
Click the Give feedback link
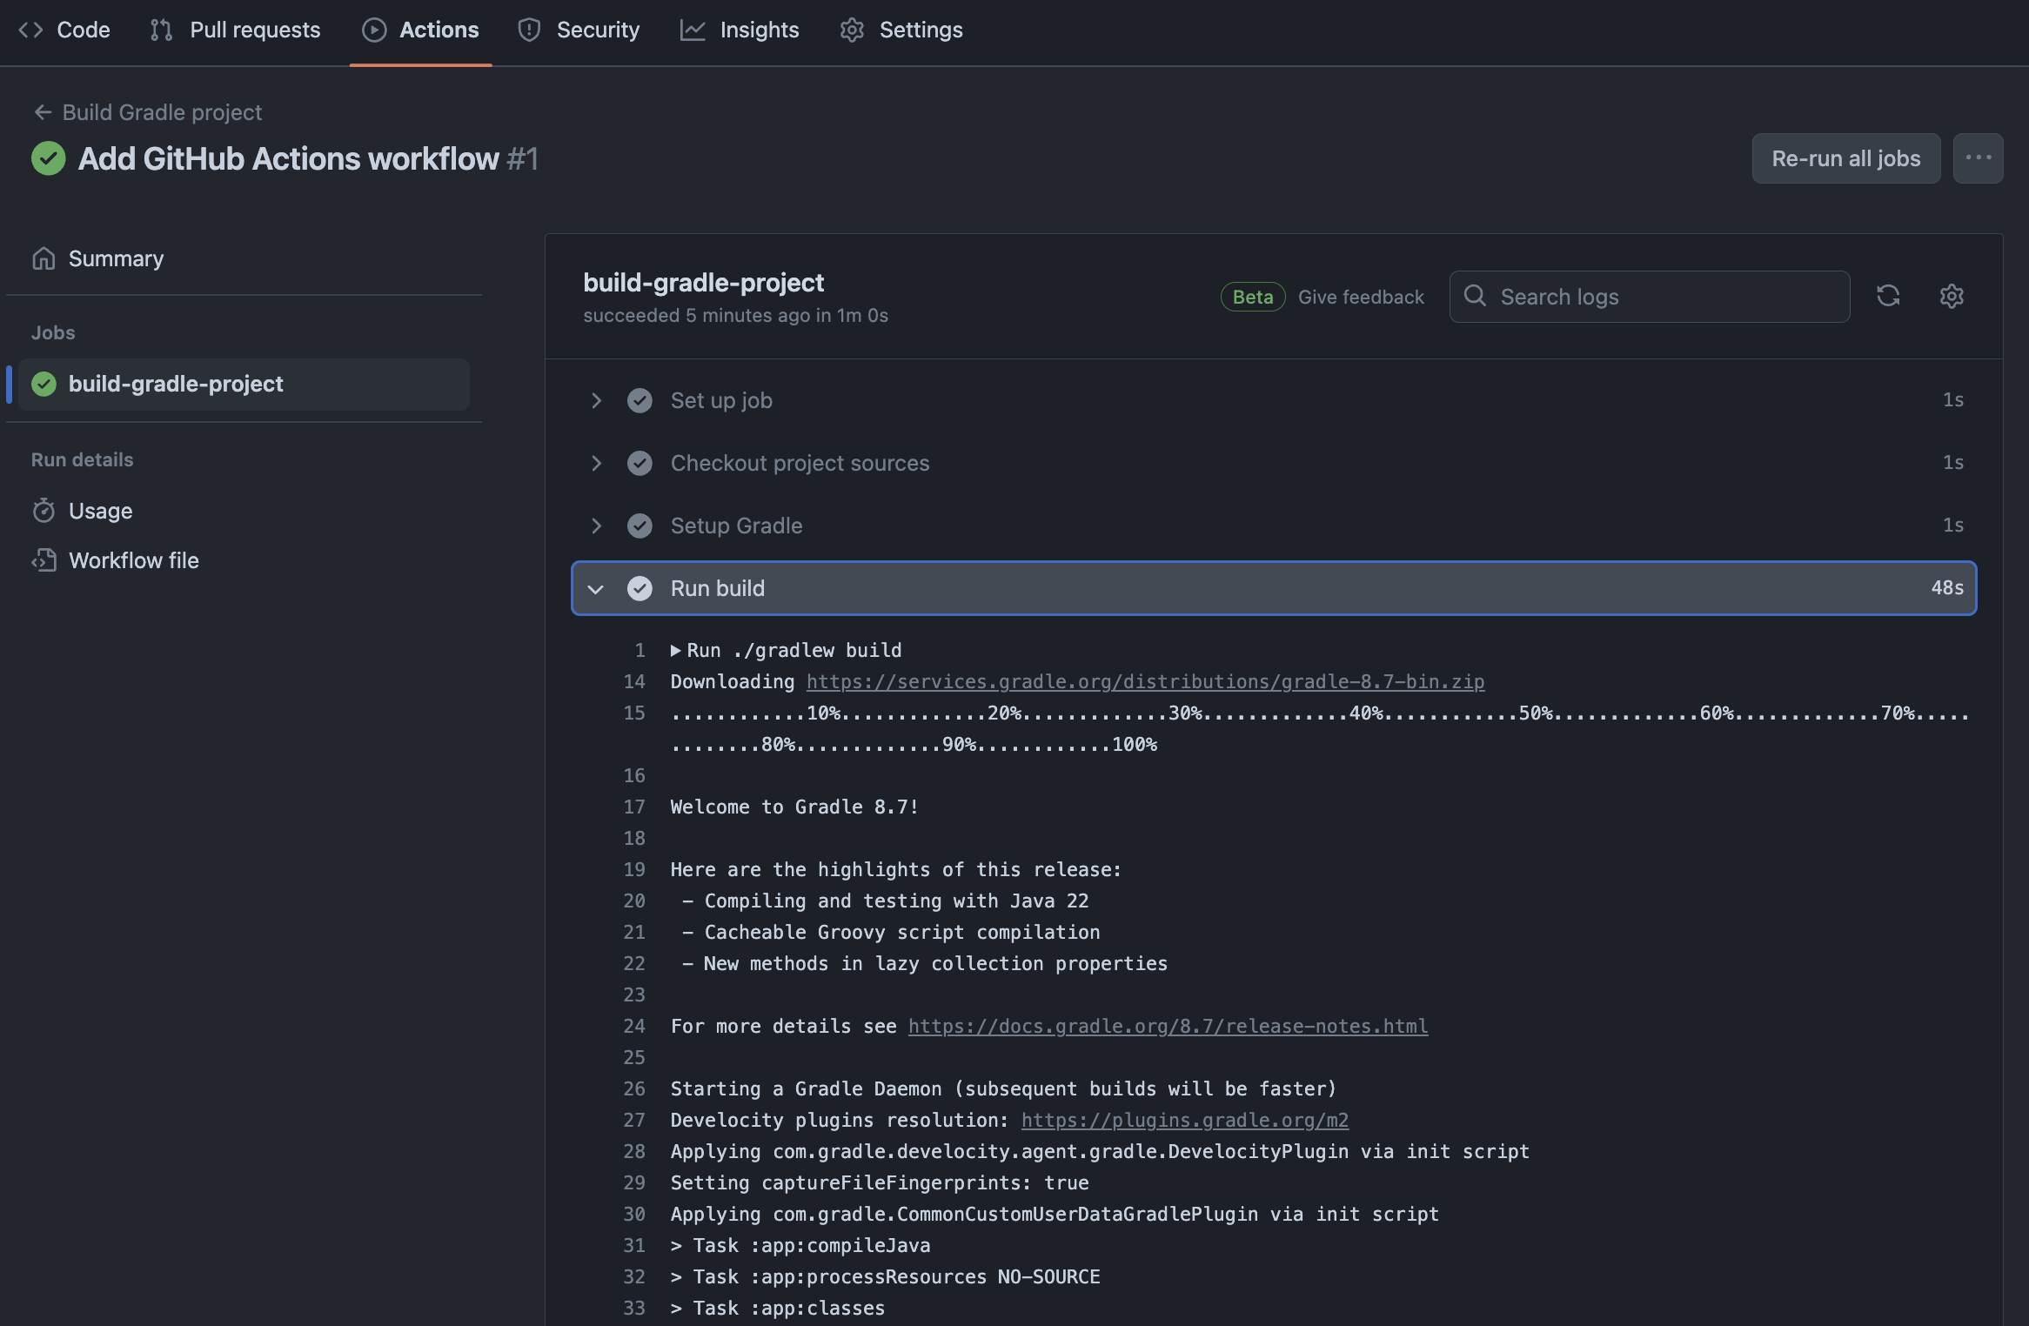(1361, 297)
